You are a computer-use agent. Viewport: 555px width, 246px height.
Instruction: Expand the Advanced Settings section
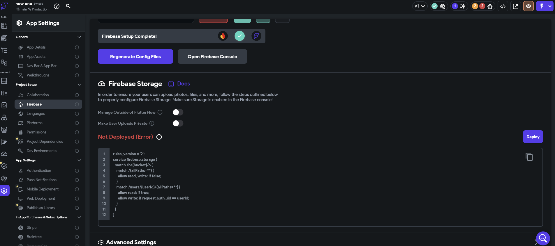pos(536,242)
